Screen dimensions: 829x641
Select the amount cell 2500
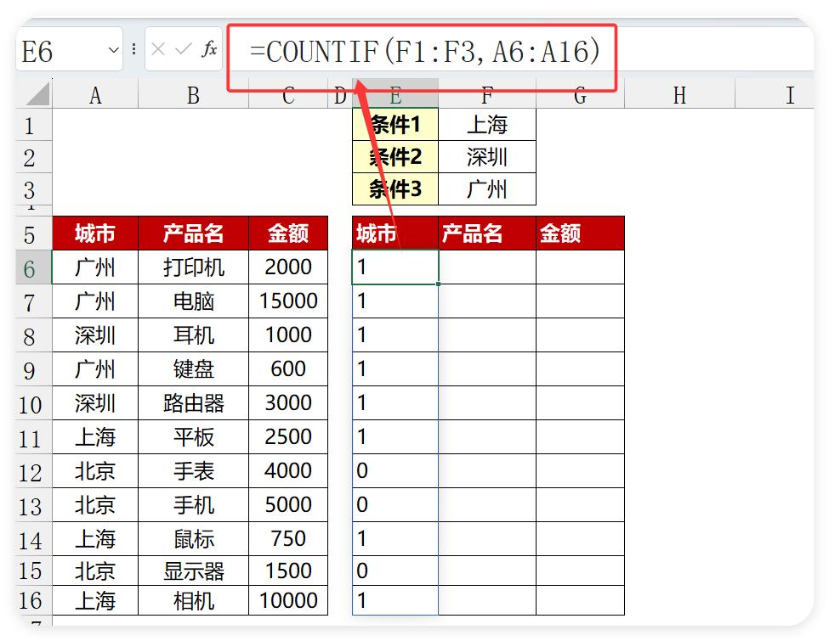click(288, 436)
